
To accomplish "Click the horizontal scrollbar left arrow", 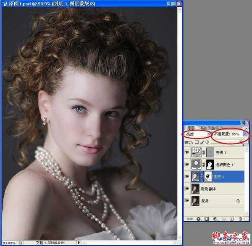I will 85,243.
